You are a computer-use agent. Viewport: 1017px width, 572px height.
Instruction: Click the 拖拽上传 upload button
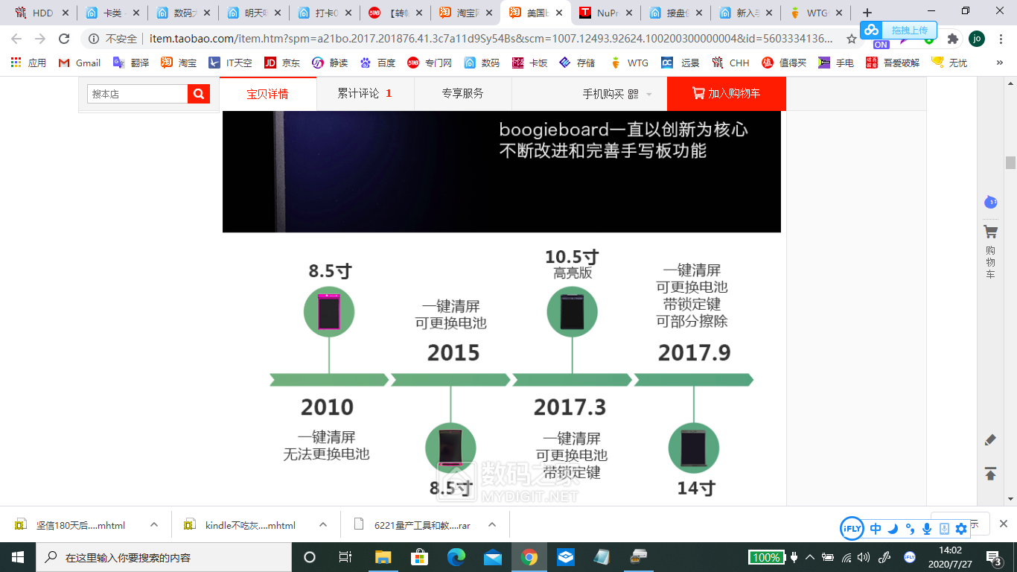[899, 30]
